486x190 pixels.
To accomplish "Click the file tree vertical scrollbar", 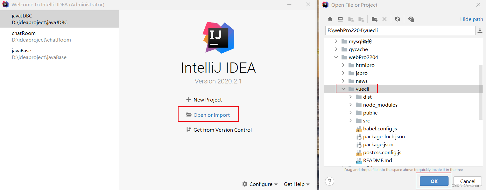I will [481, 92].
